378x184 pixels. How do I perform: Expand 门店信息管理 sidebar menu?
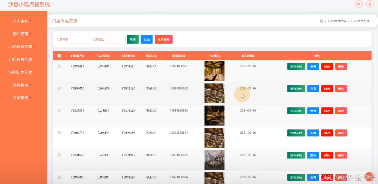[22, 59]
